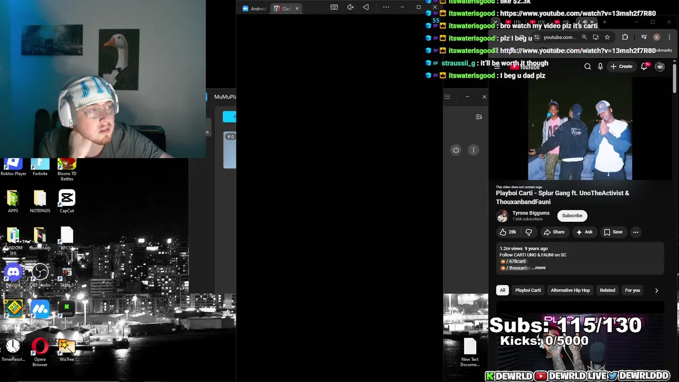Viewport: 679px width, 382px height.
Task: Open Chrome media control icon
Action: (x=643, y=37)
